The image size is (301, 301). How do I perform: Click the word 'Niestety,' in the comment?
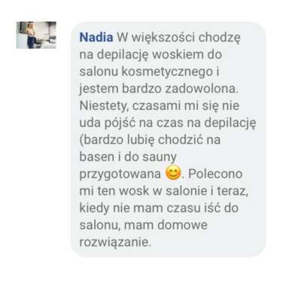point(104,106)
